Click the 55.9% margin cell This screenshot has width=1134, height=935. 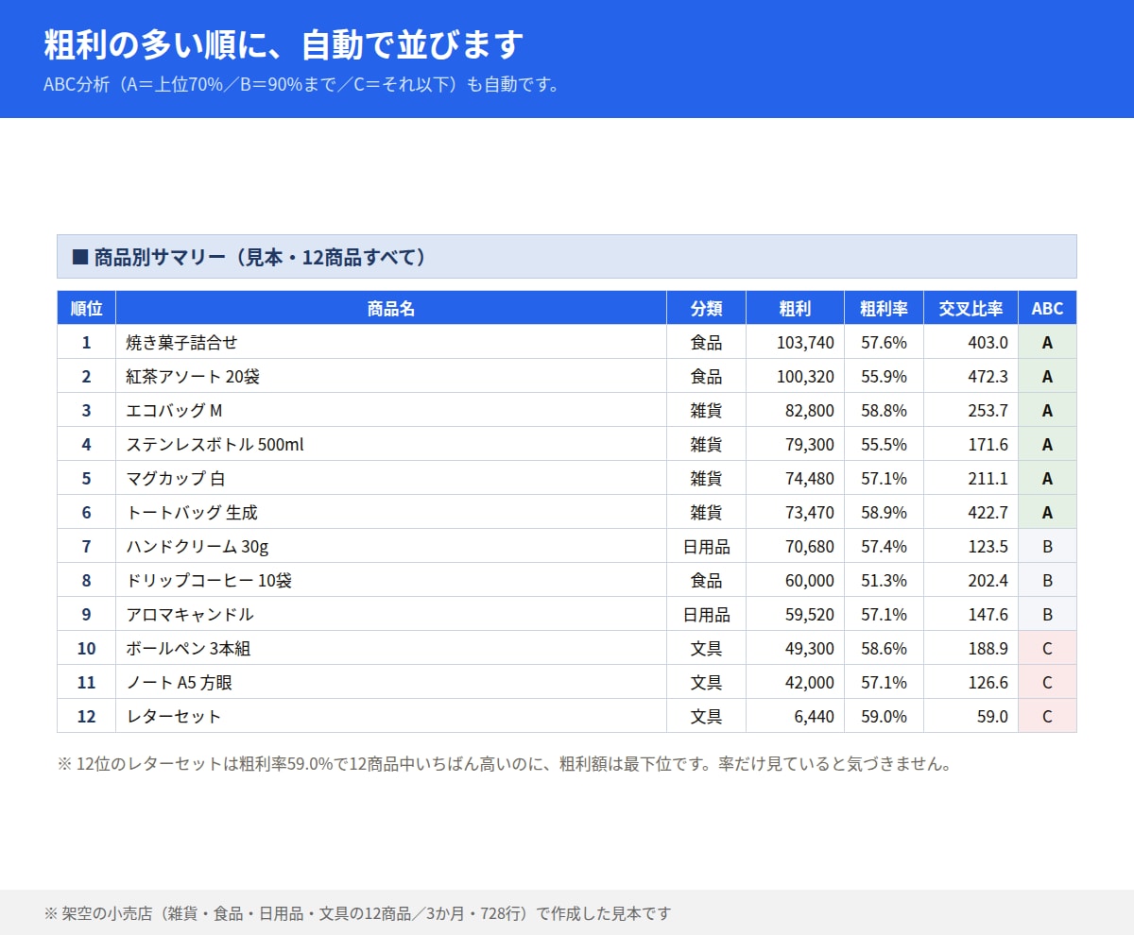[x=885, y=376]
